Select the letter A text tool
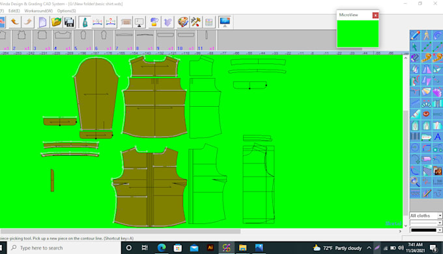 [438, 137]
